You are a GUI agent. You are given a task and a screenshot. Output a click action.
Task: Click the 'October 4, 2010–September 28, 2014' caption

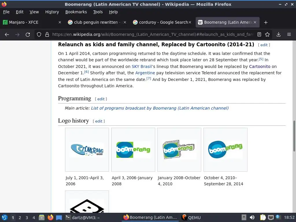(223, 181)
